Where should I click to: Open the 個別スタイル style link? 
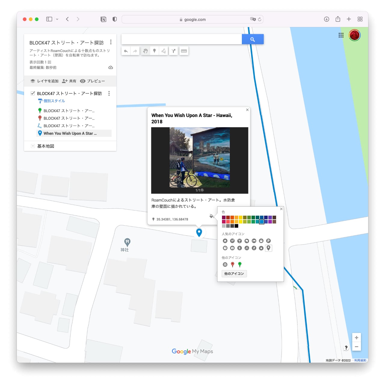coord(51,101)
